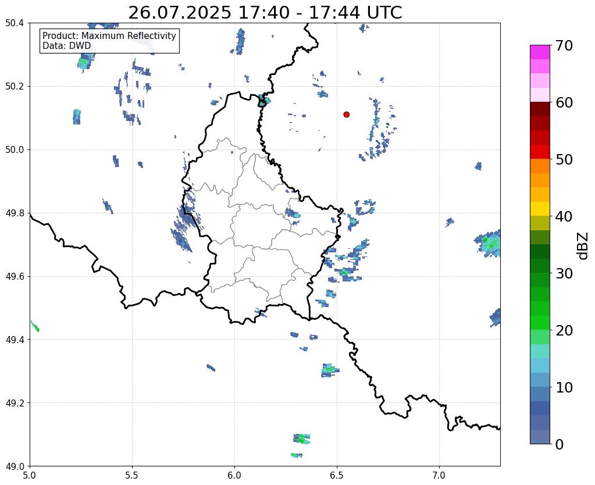Click longitude axis label 7.0
This screenshot has width=595, height=485.
pos(439,475)
